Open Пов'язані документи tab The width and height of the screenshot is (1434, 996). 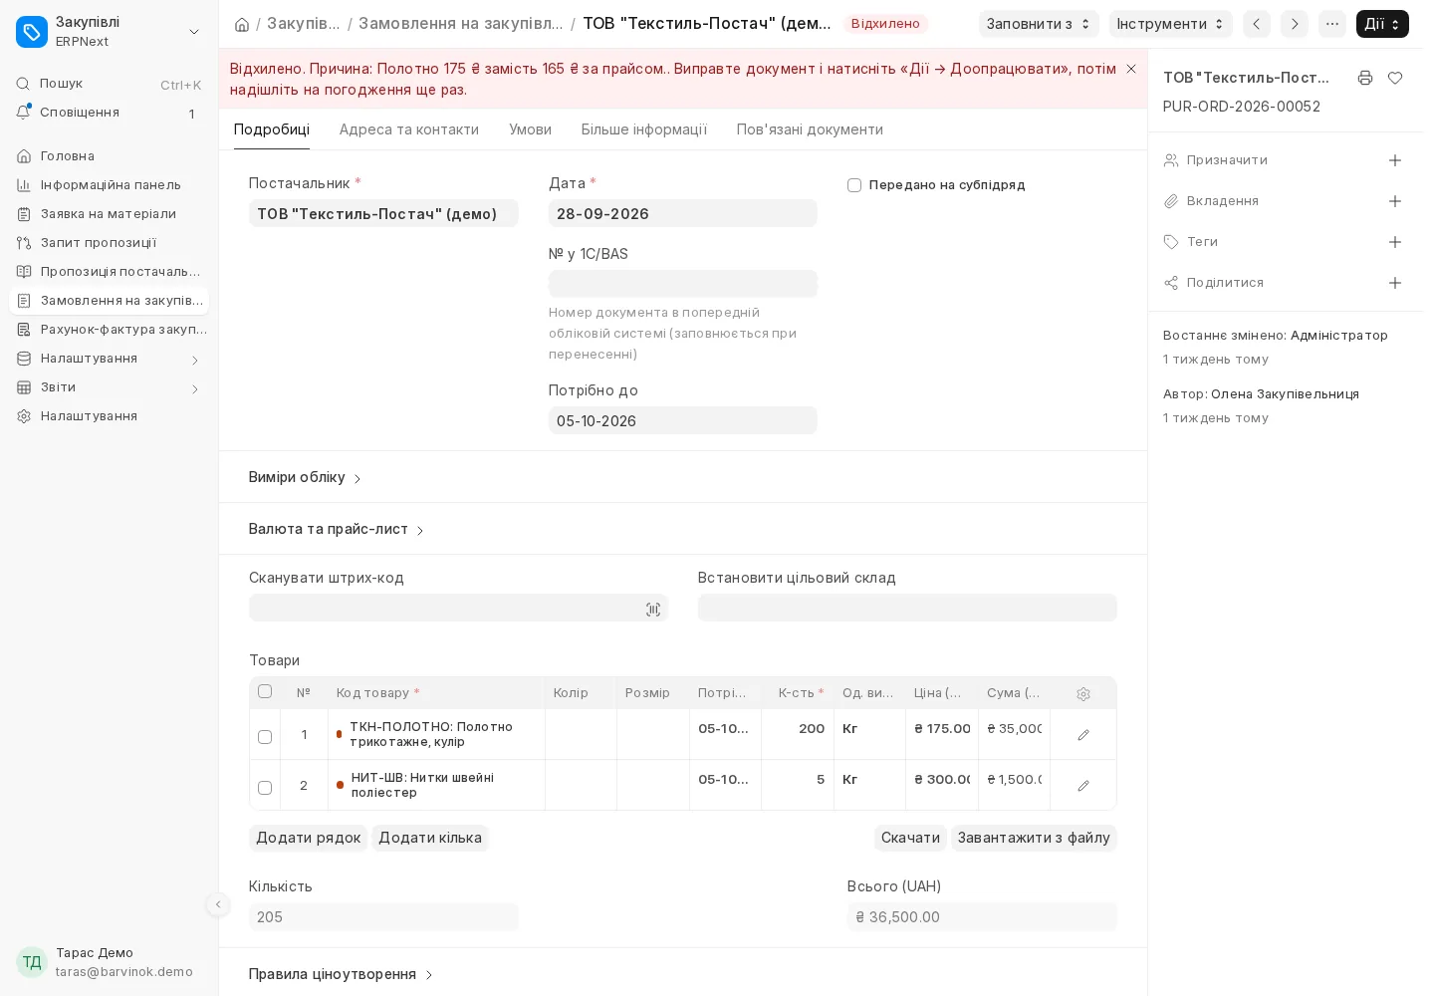810,129
